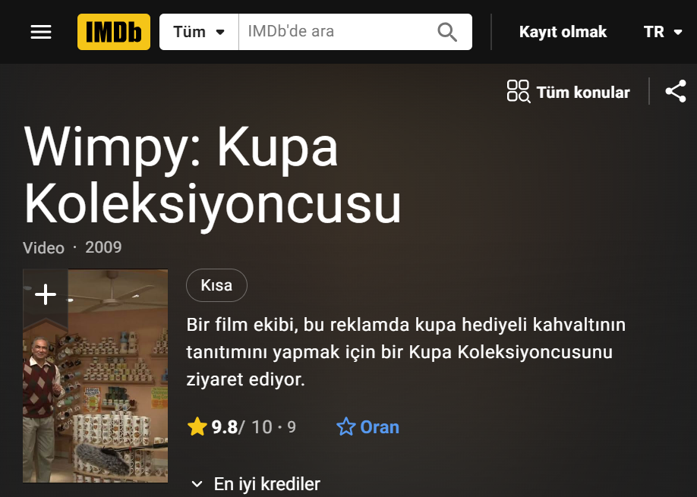
Task: Share this title via the share icon
Action: [676, 92]
